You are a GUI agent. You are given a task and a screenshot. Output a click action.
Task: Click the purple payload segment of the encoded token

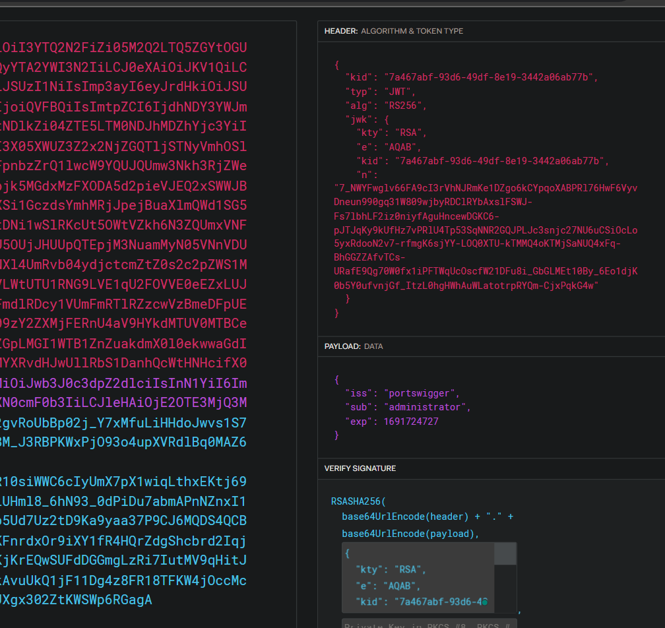pos(123,392)
